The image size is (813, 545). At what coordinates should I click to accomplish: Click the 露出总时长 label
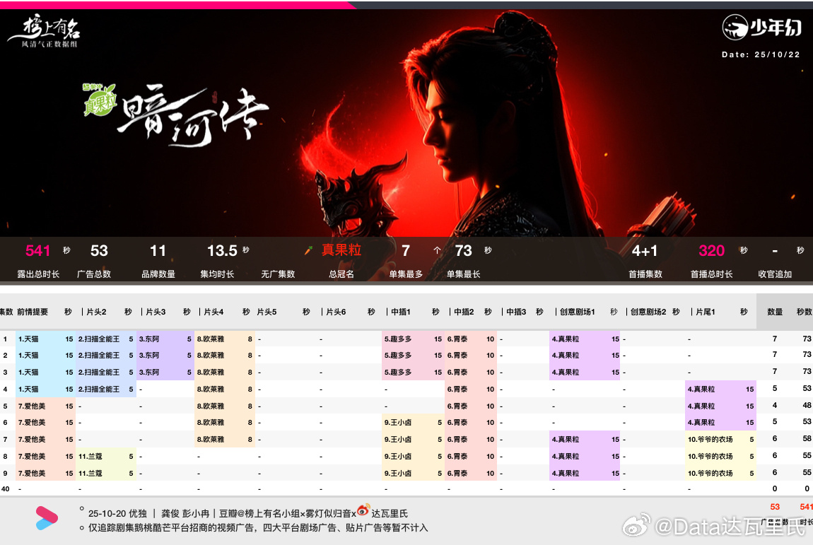coord(38,274)
